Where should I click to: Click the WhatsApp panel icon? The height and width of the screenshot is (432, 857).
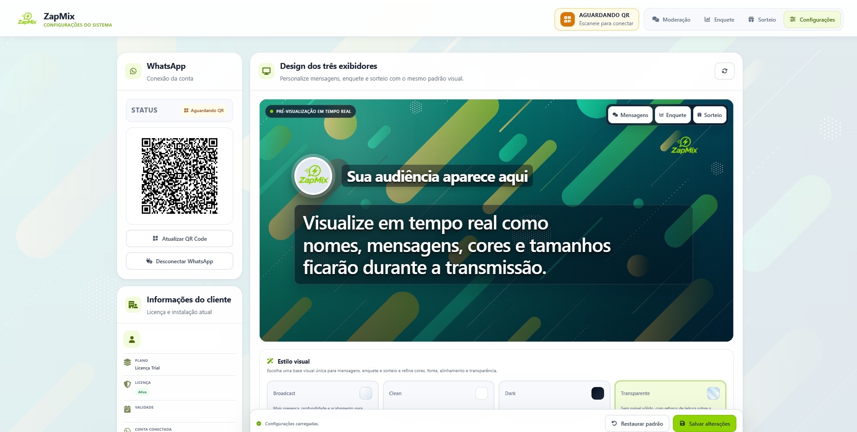pos(133,71)
